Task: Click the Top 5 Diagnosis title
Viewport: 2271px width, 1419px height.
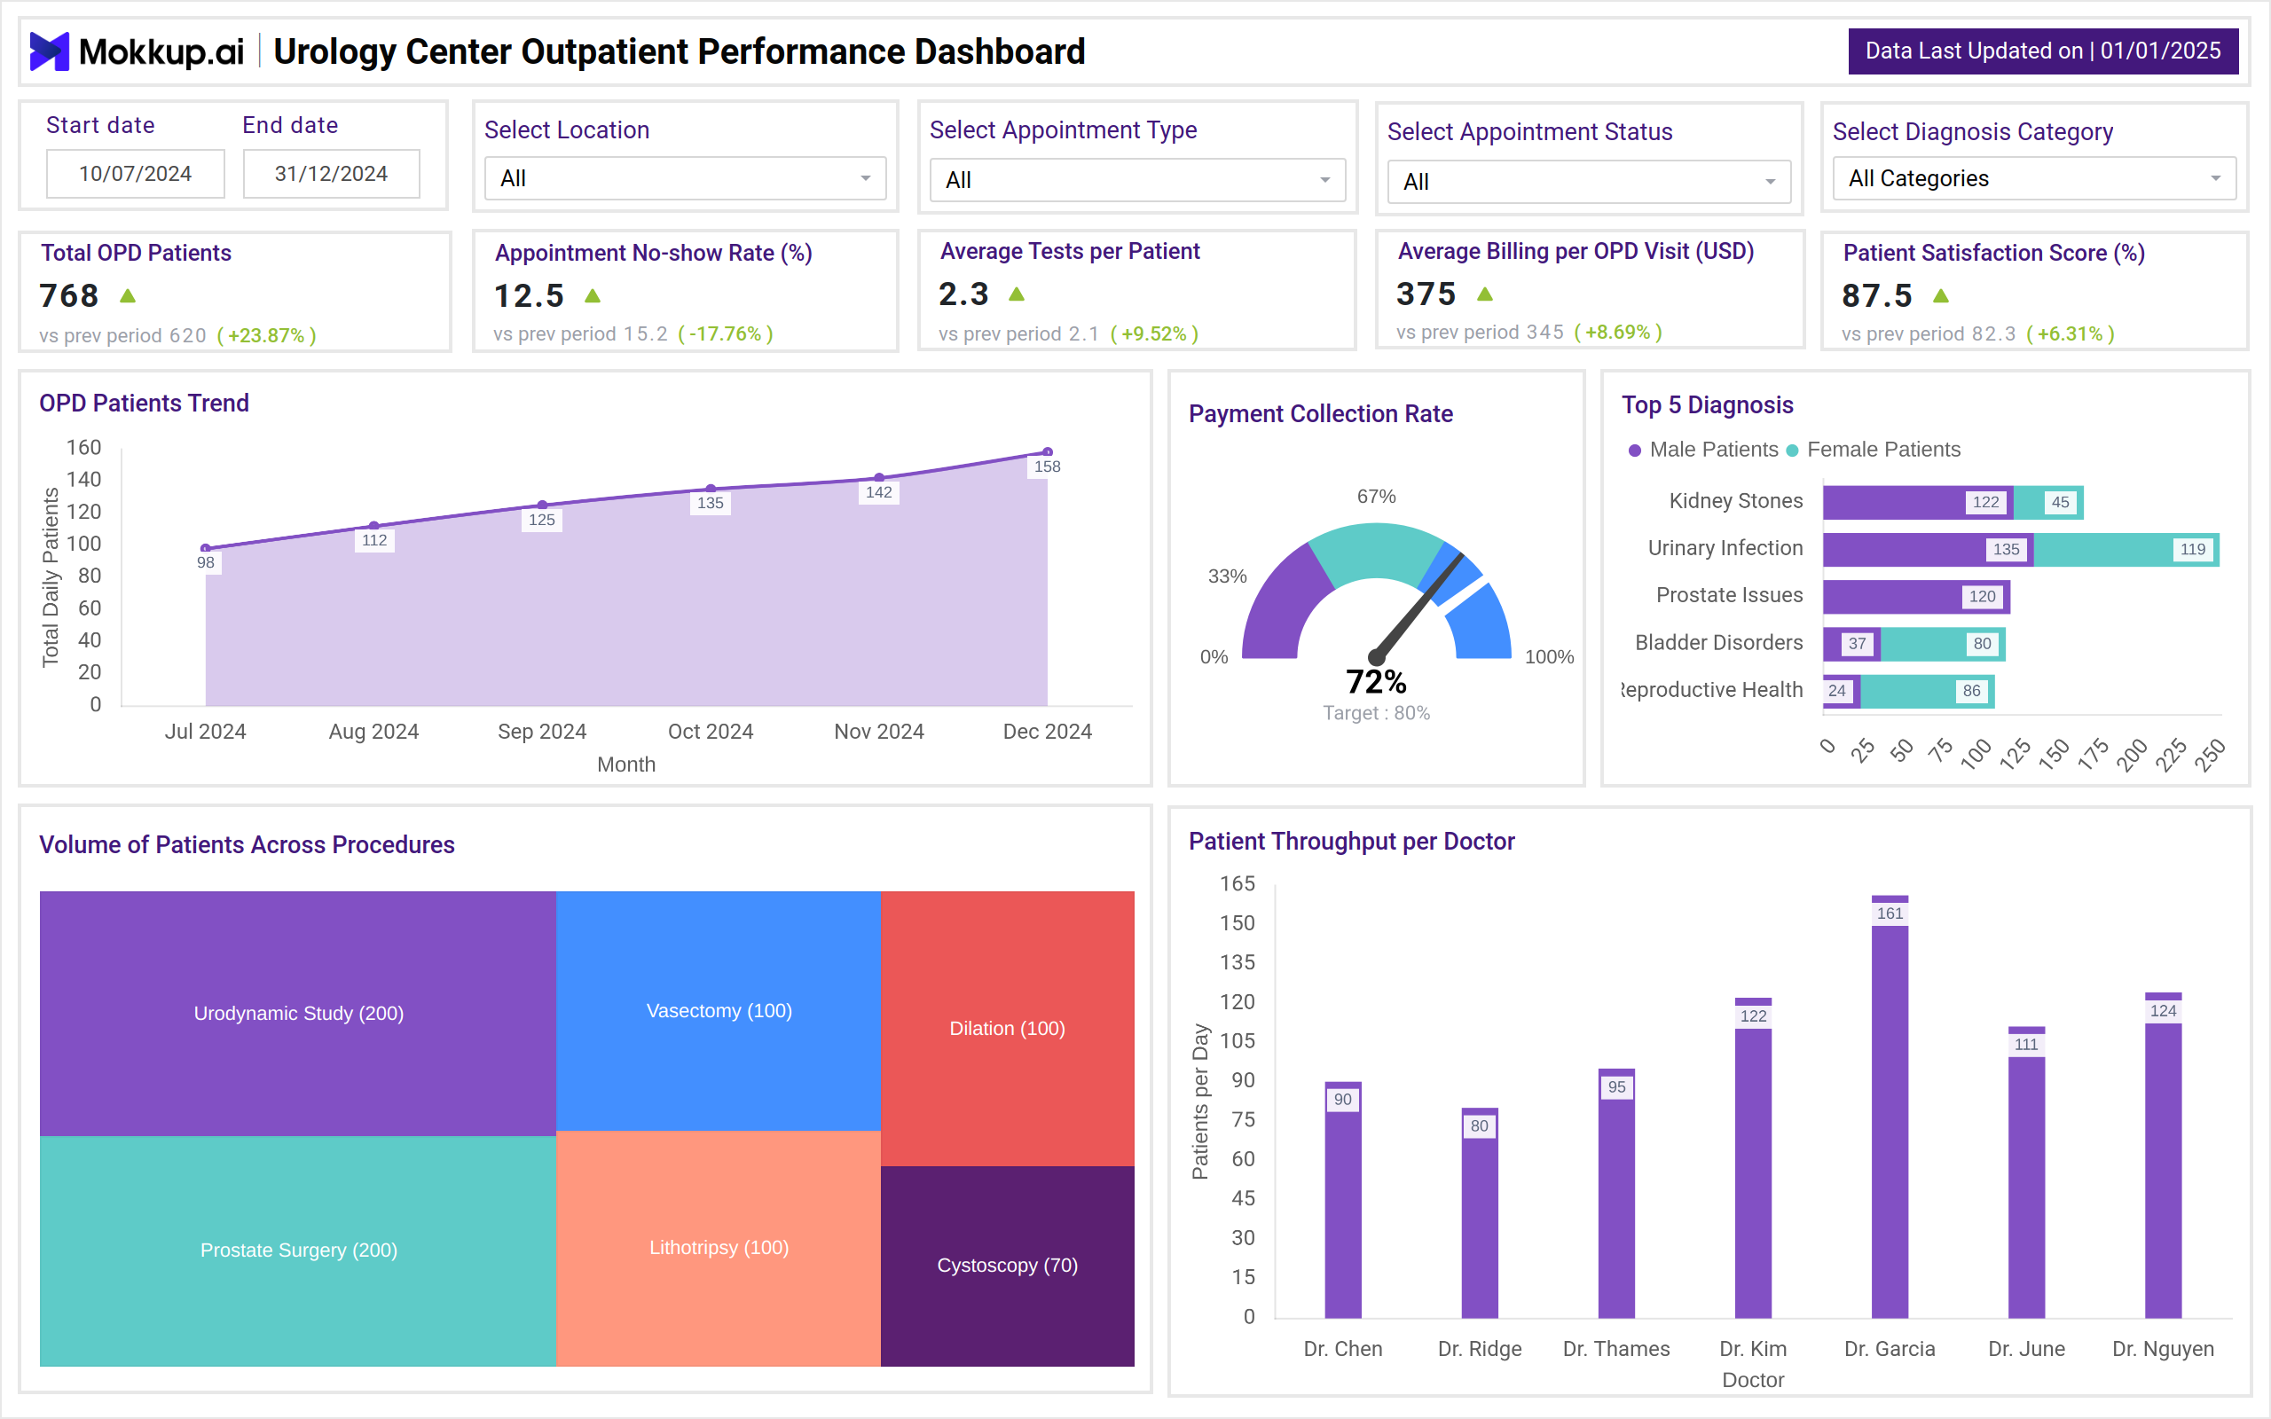Action: 1707,405
